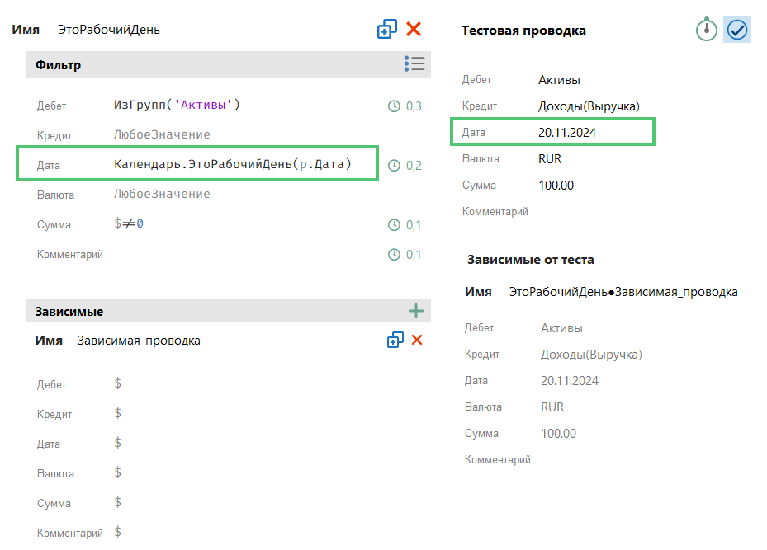Image resolution: width=767 pixels, height=550 pixels.
Task: Collapse the Фильтр section header
Action: click(x=58, y=64)
